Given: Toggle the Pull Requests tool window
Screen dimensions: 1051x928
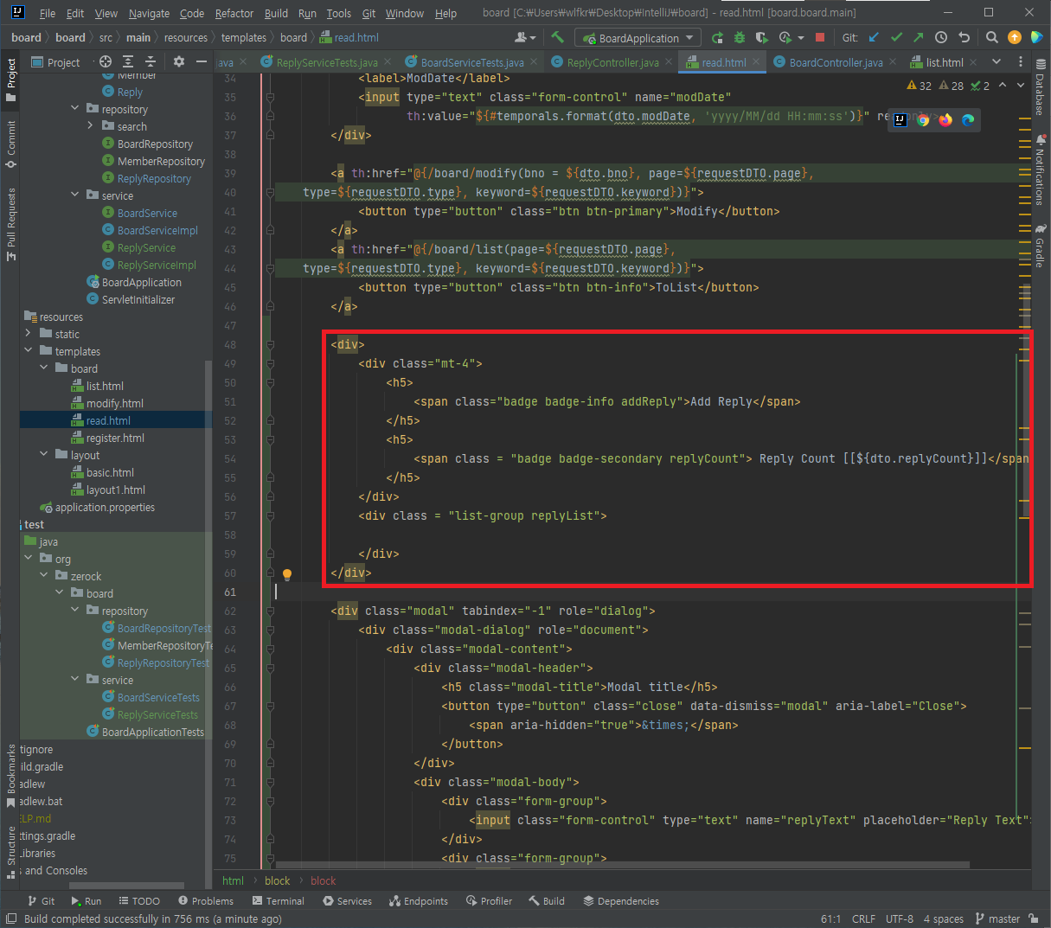Looking at the screenshot, I should [x=11, y=224].
